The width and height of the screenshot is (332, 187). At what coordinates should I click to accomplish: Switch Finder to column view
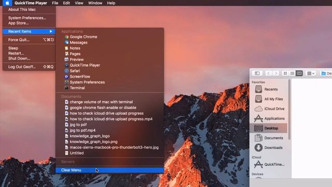tap(299, 73)
